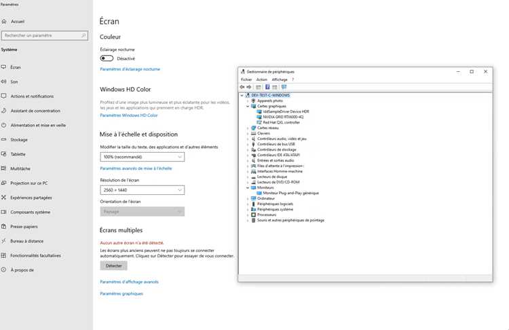Open Alimentation et mise en veille

pos(38,125)
